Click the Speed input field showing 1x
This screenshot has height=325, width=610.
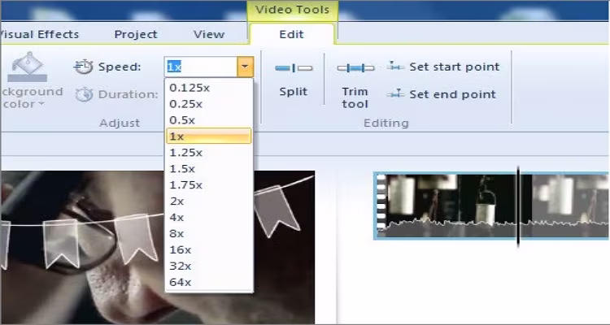tap(201, 67)
